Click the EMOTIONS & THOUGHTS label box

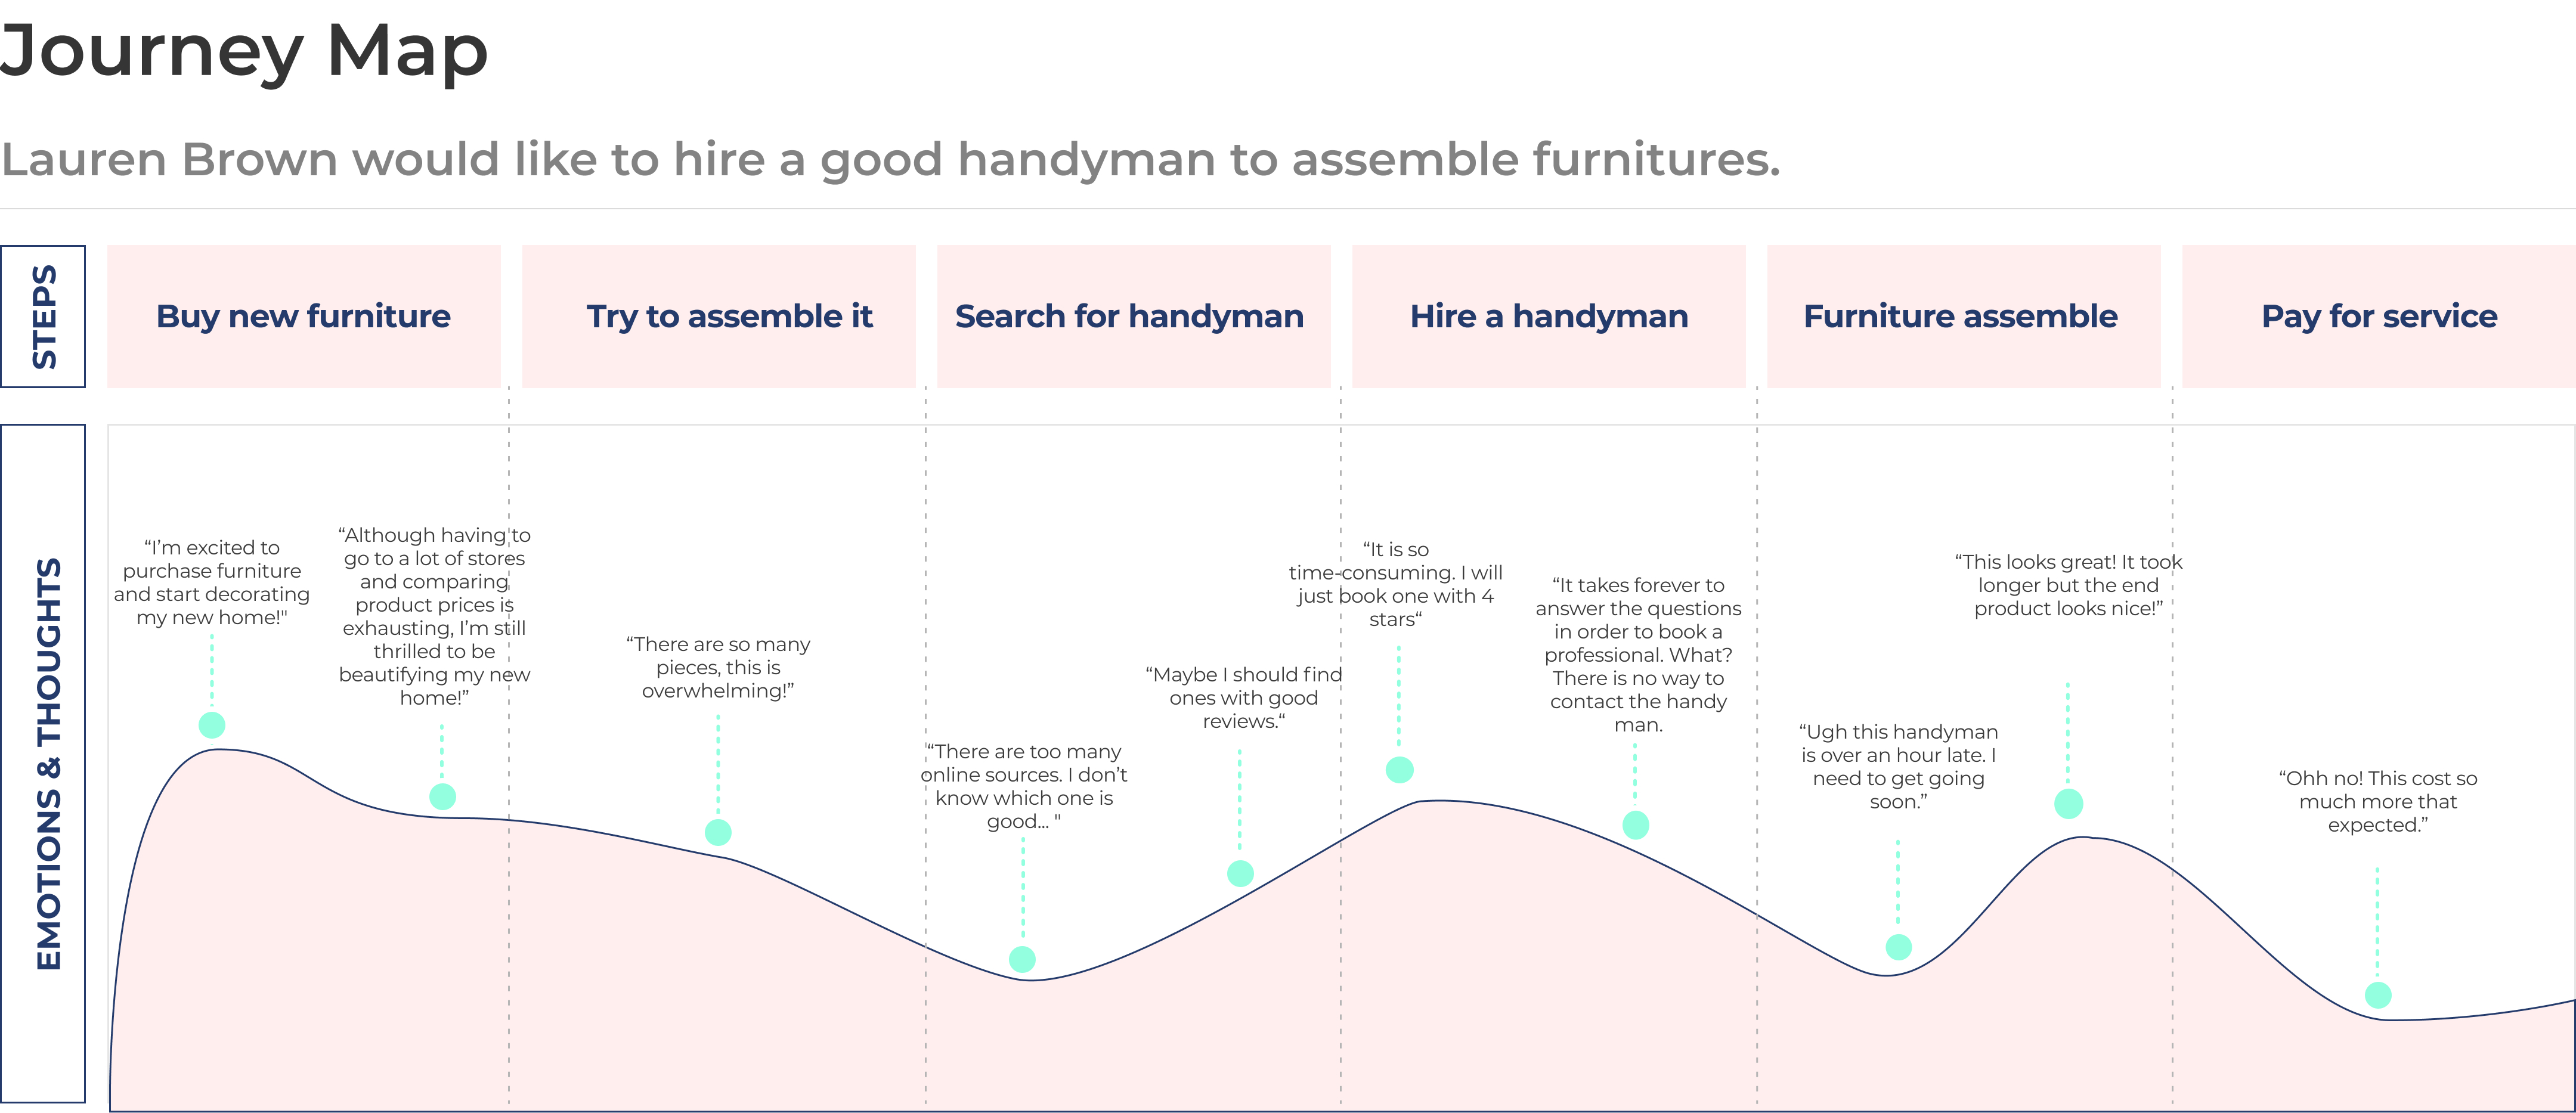43,764
